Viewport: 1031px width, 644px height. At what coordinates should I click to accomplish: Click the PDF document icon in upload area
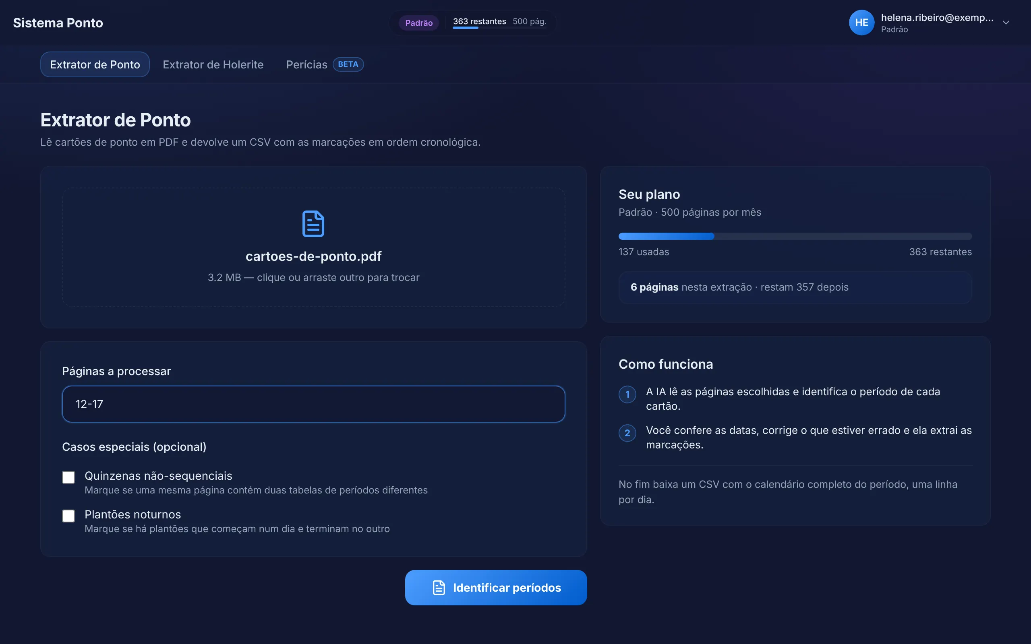pyautogui.click(x=313, y=224)
